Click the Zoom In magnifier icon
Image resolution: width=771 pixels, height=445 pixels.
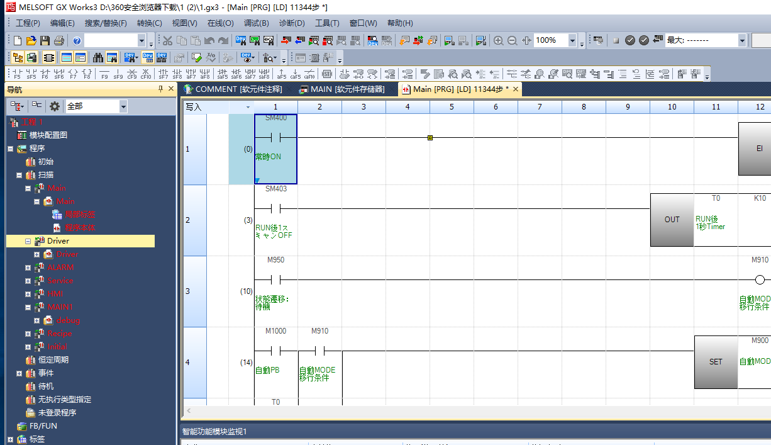[x=498, y=41]
